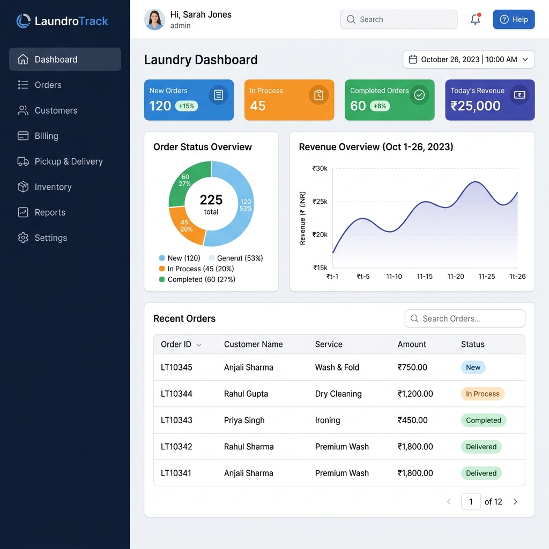The width and height of the screenshot is (549, 549).
Task: Expand the date selector chevron
Action: (525, 60)
